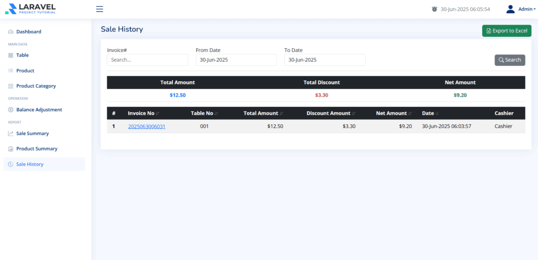Image resolution: width=538 pixels, height=260 pixels.
Task: Open the To Date picker field
Action: coord(325,60)
